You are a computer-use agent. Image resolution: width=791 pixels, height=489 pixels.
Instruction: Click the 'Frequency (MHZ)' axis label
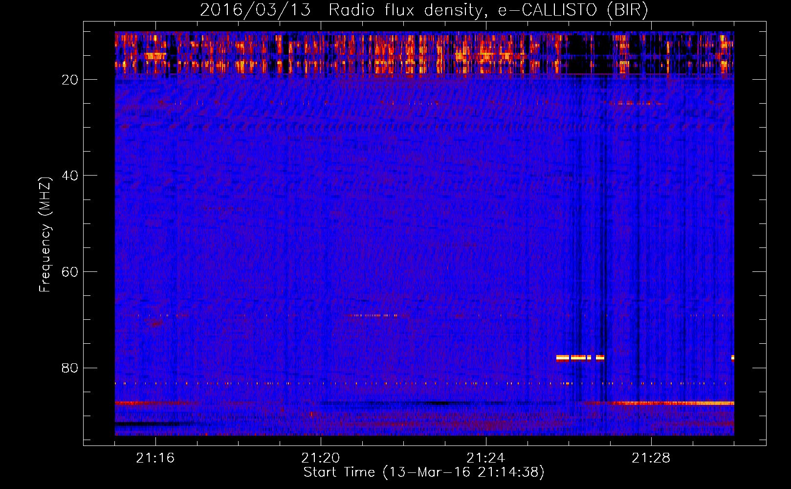(44, 234)
